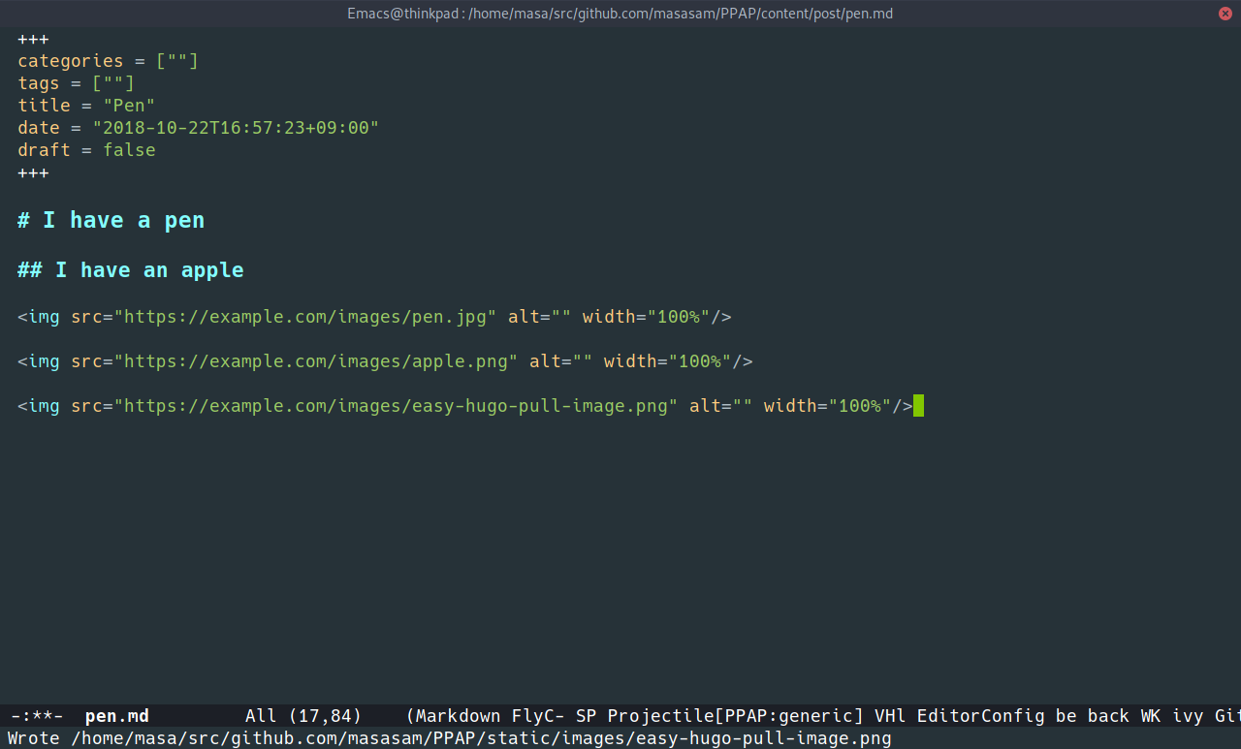This screenshot has height=749, width=1241.
Task: Click the ivy minor mode indicator
Action: pyautogui.click(x=1188, y=716)
